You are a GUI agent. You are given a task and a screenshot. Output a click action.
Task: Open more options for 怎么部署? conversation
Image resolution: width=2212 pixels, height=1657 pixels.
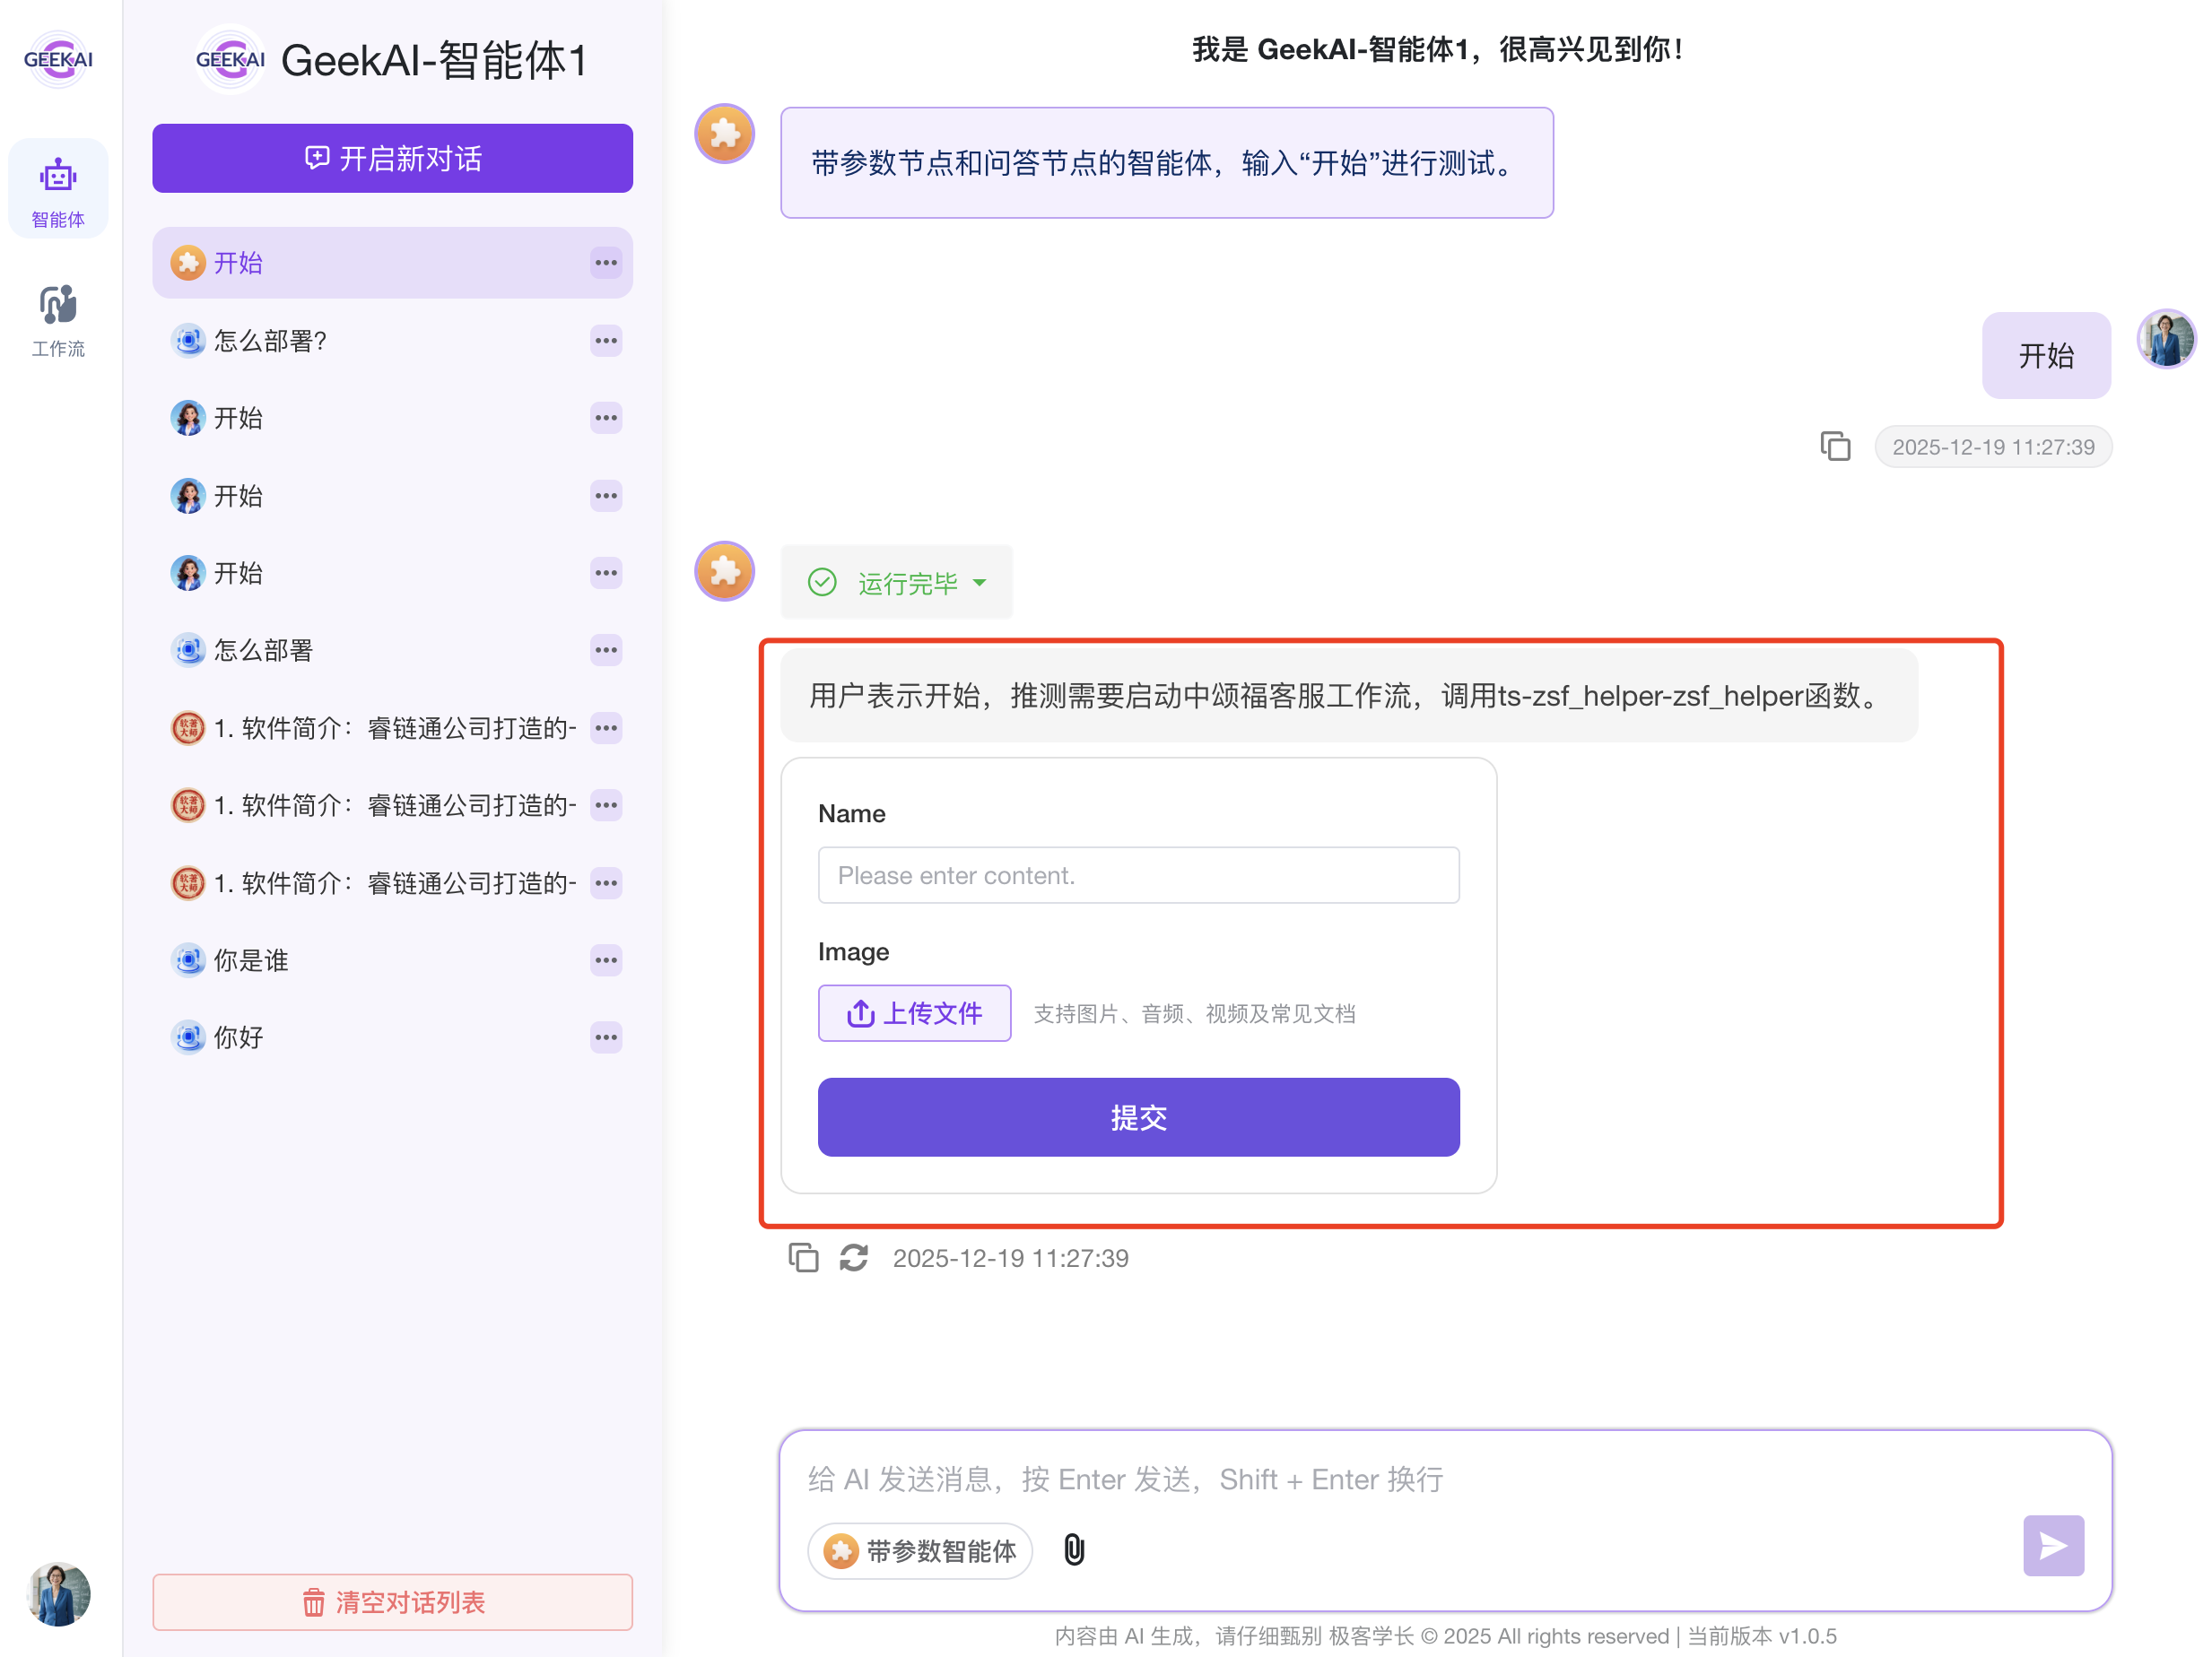click(605, 341)
